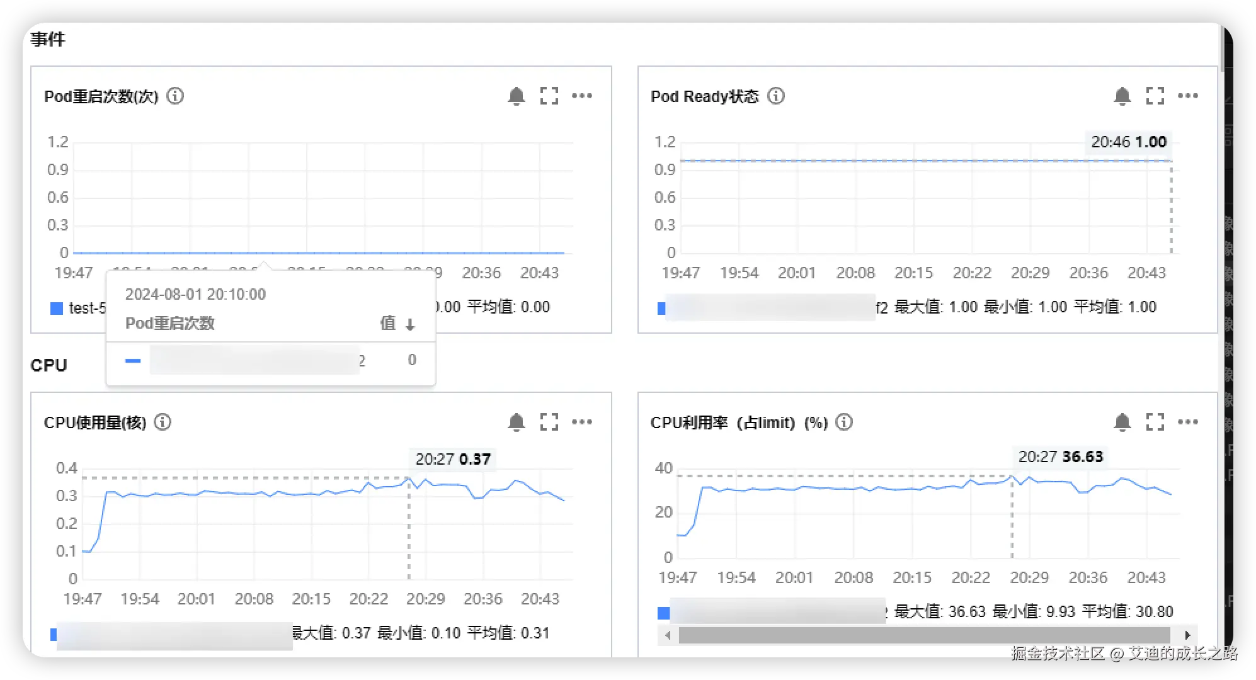Click info icon beside Pod Ready状态 title
The image size is (1256, 680).
(x=776, y=96)
